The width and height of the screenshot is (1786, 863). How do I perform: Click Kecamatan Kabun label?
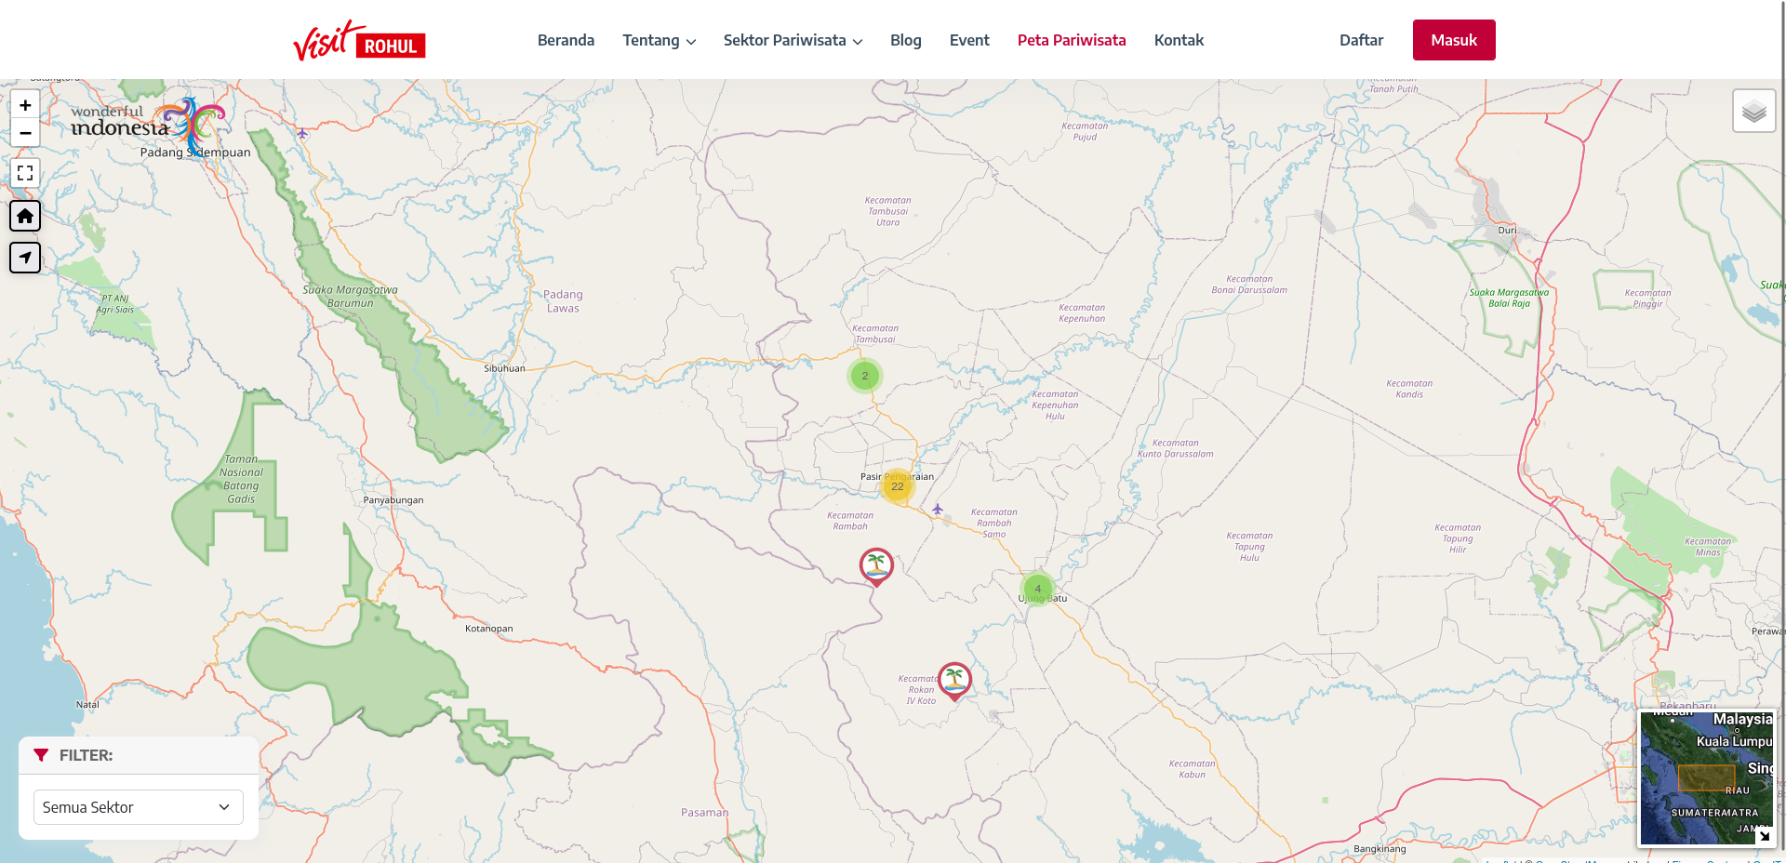coord(1192,769)
